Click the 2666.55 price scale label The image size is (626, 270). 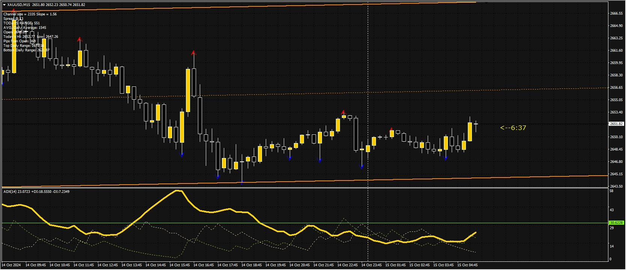617,13
